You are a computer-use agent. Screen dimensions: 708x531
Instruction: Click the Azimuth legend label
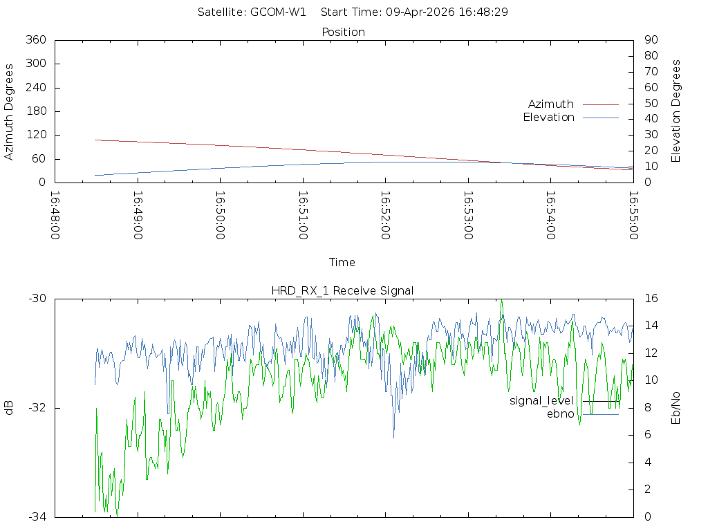tap(550, 104)
